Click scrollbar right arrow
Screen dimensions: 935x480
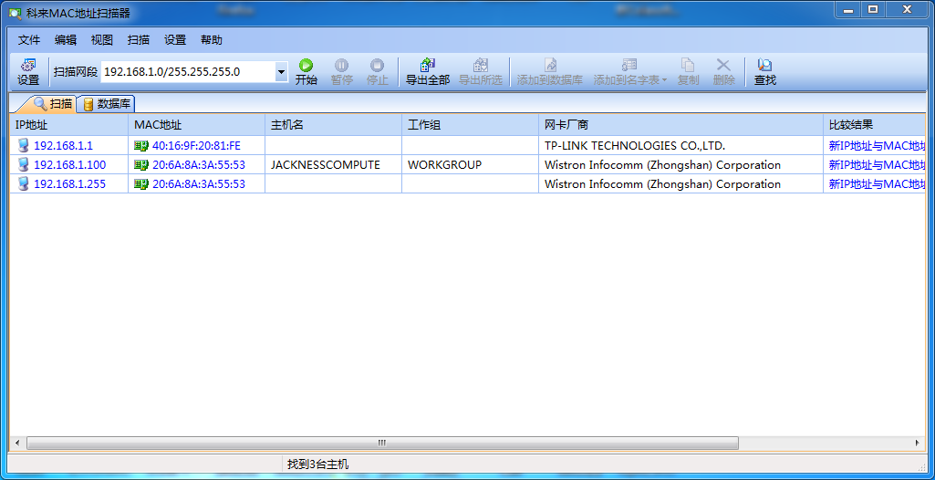[918, 443]
